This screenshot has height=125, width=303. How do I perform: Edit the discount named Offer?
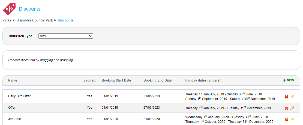point(292,108)
